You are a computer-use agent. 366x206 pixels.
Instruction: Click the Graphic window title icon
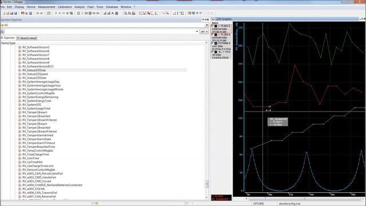click(212, 19)
